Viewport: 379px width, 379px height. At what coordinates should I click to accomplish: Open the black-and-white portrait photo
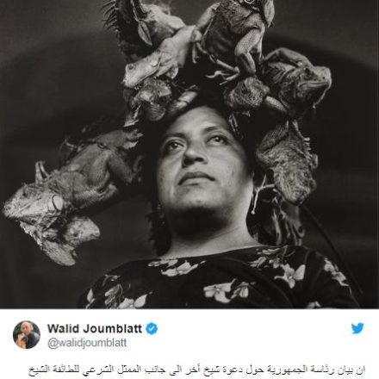pyautogui.click(x=189, y=154)
